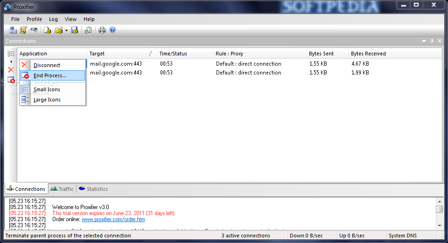
Task: Click '3 active connections' in status bar
Action: click(x=246, y=236)
